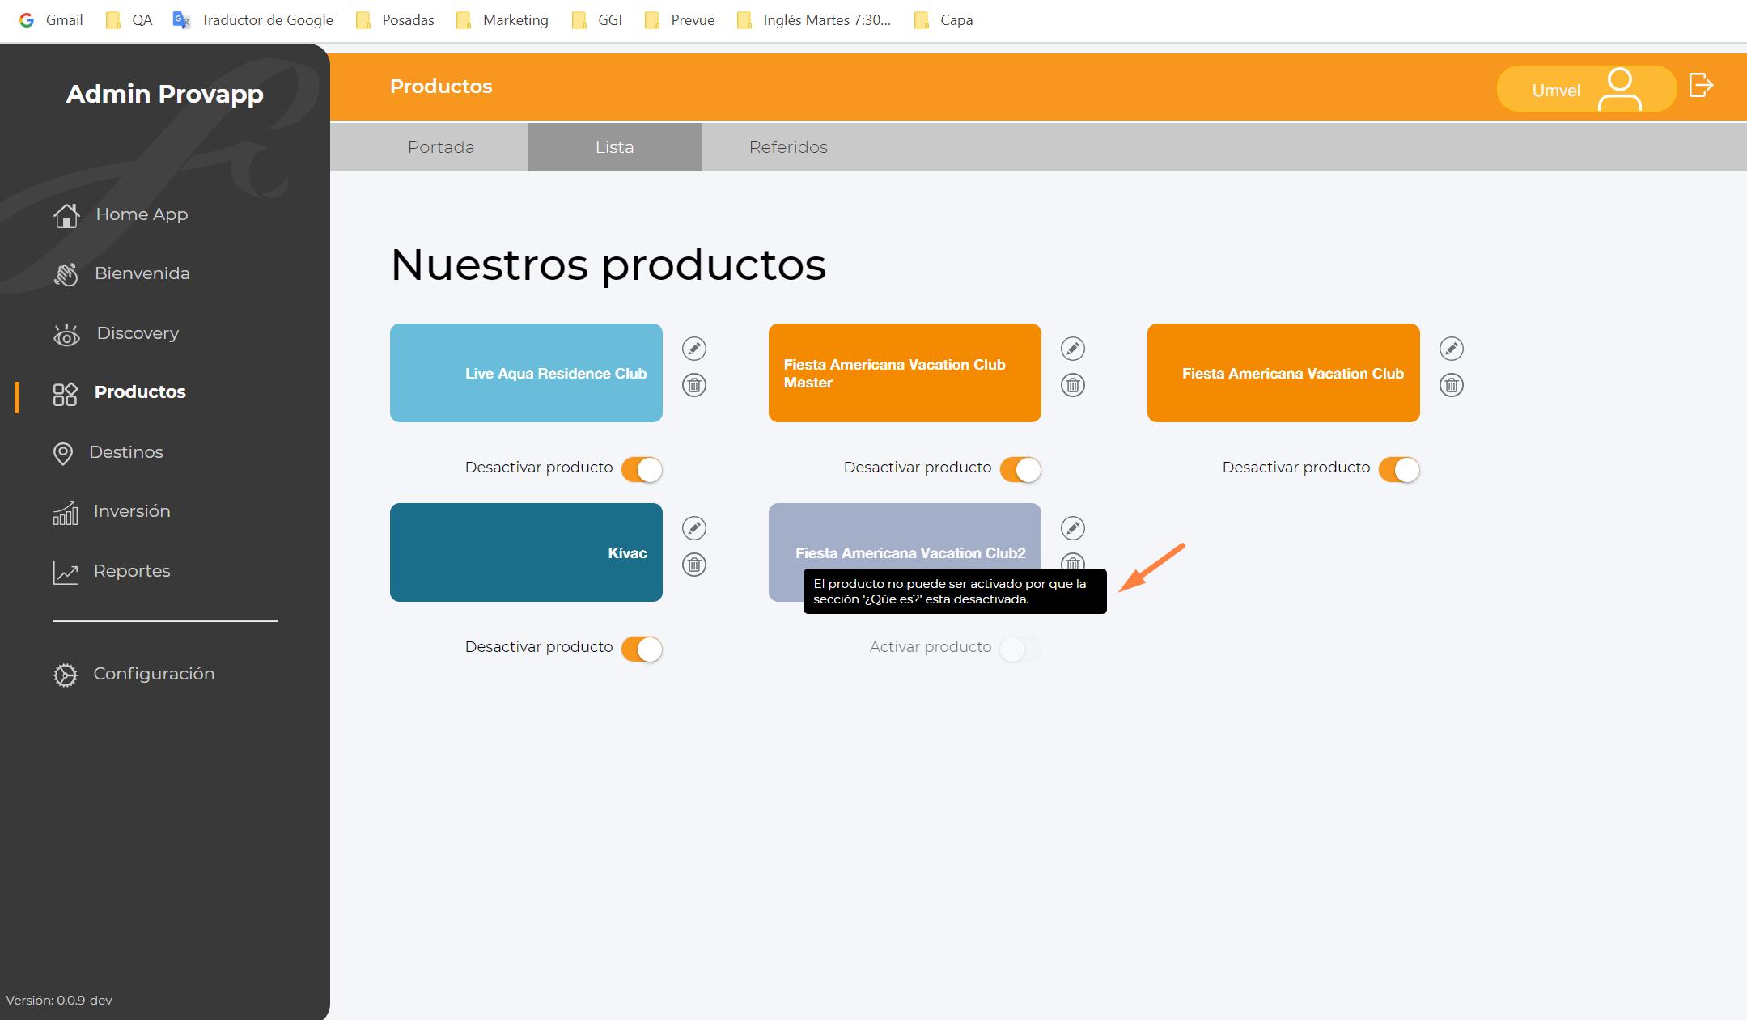Switch to the Portada tab
Image resolution: width=1747 pixels, height=1020 pixels.
coord(441,147)
